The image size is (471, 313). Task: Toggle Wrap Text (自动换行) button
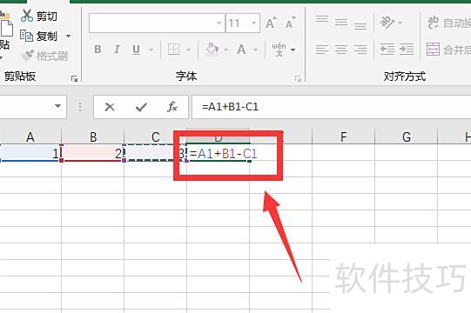[x=448, y=23]
